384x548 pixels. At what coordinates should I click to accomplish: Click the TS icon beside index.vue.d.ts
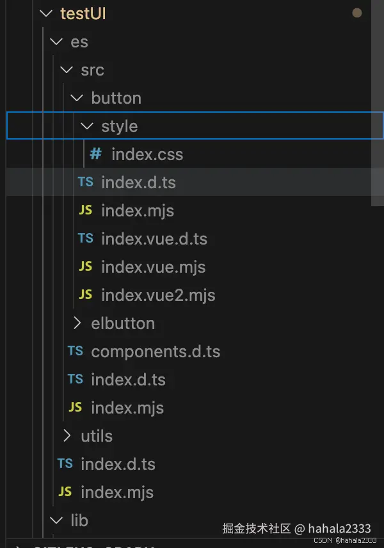pyautogui.click(x=85, y=239)
